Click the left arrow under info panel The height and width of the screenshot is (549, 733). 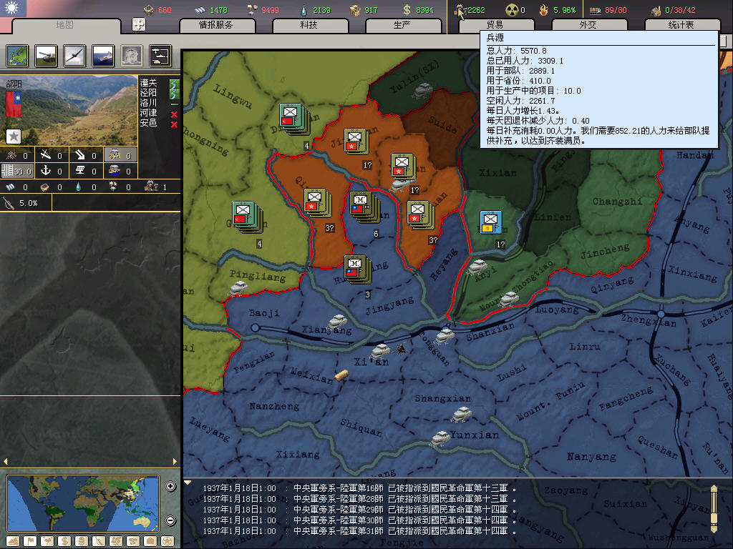click(x=6, y=461)
